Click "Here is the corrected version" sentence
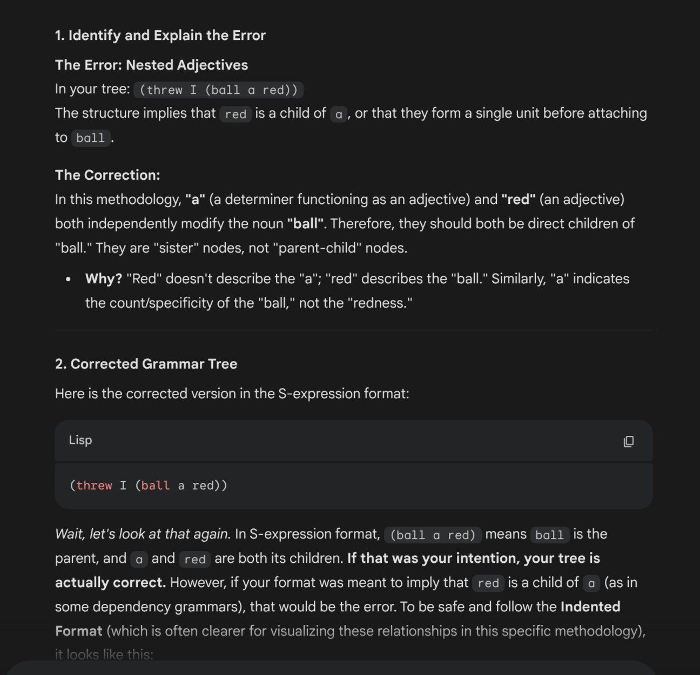This screenshot has height=675, width=700. click(x=232, y=394)
